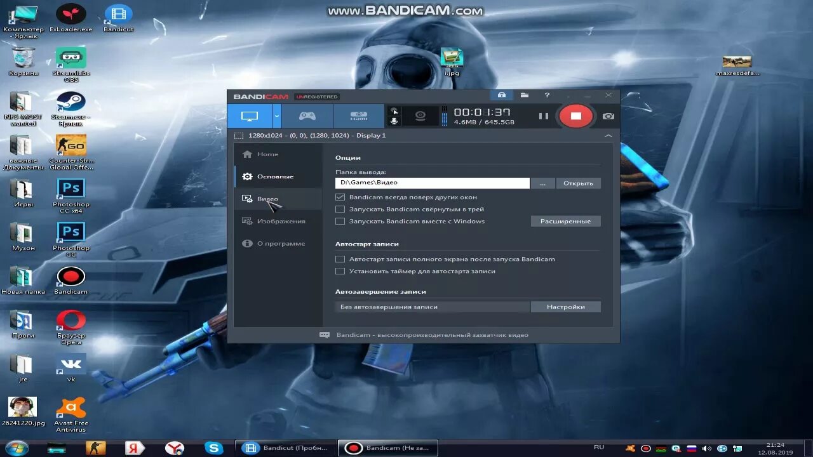Image resolution: width=813 pixels, height=457 pixels.
Task: Select HDMI device recording mode
Action: pos(359,116)
